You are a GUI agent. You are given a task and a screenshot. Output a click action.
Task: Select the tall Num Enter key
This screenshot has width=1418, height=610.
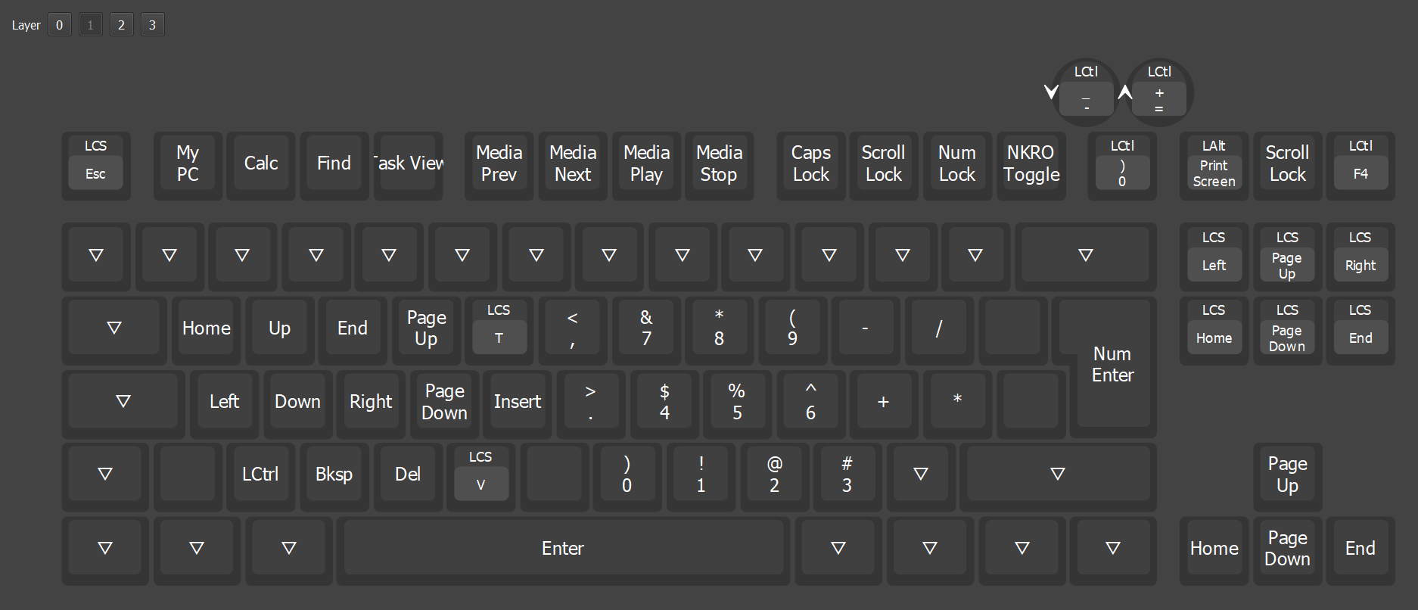(1112, 366)
